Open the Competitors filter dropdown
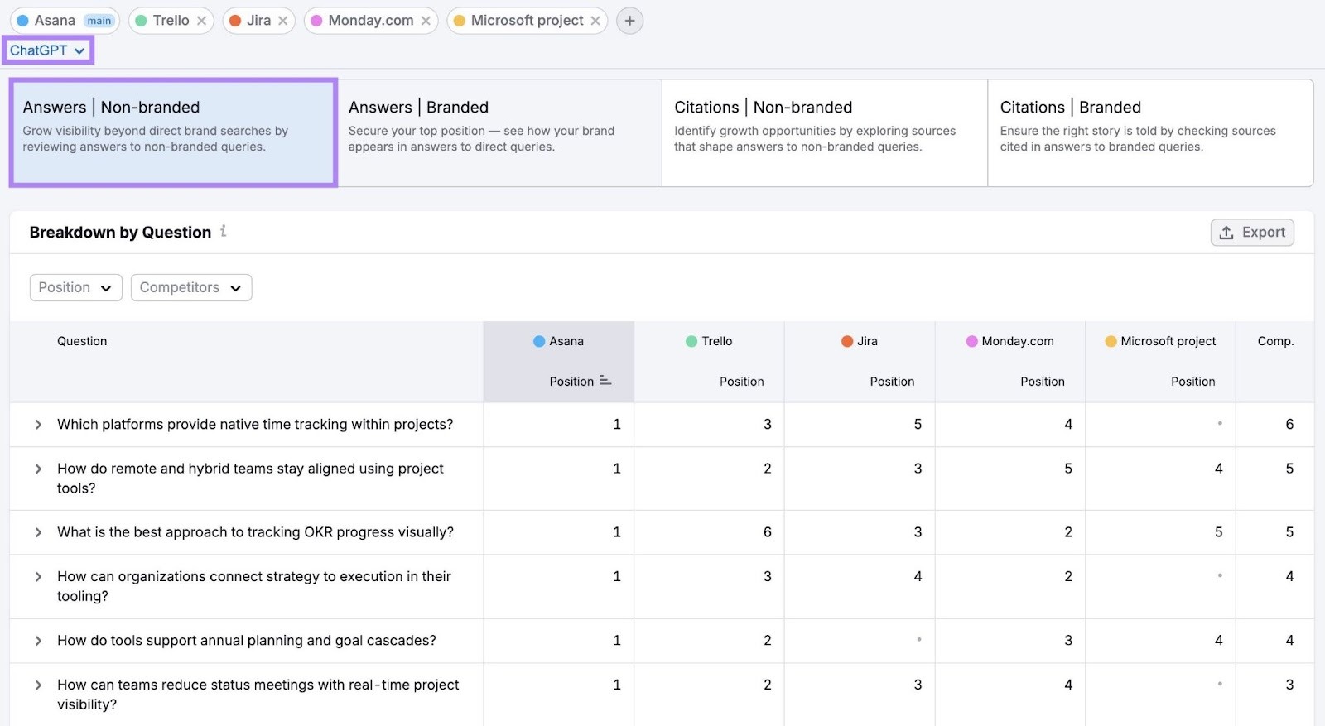The height and width of the screenshot is (726, 1325). (x=190, y=287)
